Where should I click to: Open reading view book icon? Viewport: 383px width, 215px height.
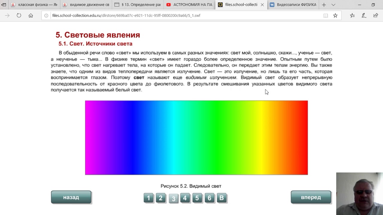click(x=326, y=16)
